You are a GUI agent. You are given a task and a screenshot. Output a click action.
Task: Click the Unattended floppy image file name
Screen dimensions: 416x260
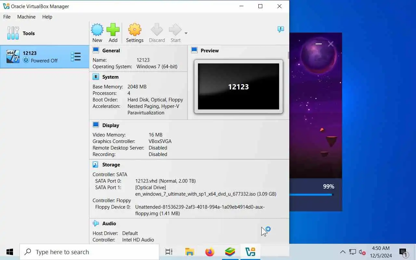(x=200, y=210)
